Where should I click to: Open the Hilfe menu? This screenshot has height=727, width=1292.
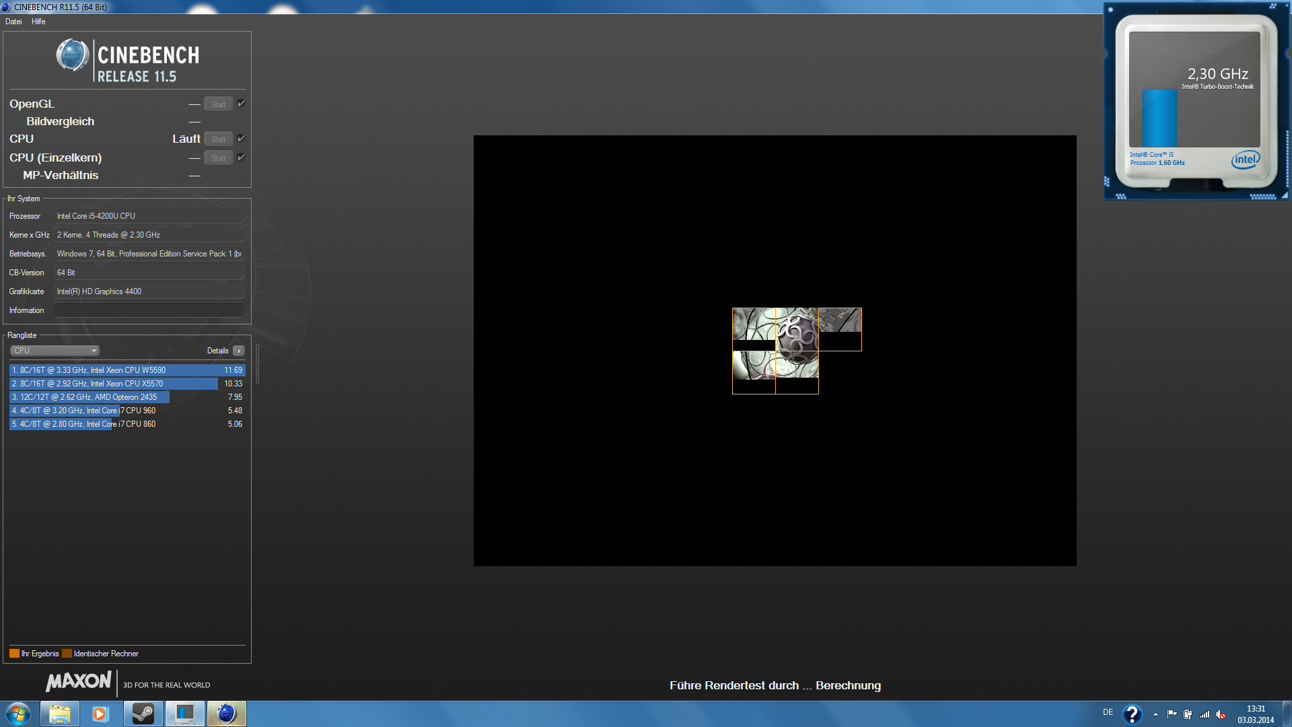pos(38,22)
